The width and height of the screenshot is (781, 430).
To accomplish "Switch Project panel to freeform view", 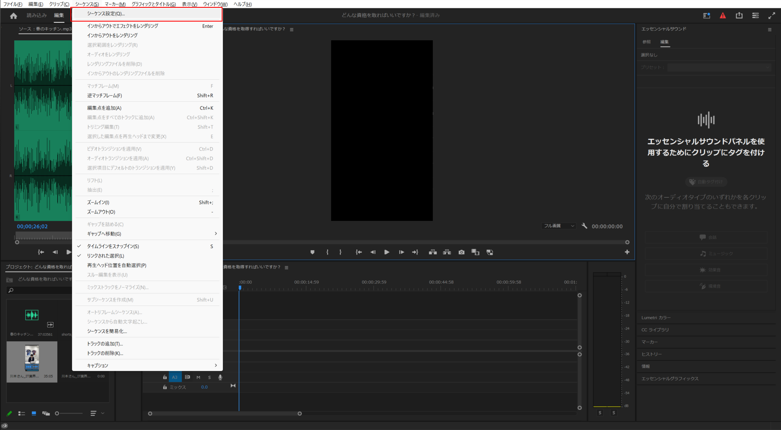I will click(x=46, y=413).
